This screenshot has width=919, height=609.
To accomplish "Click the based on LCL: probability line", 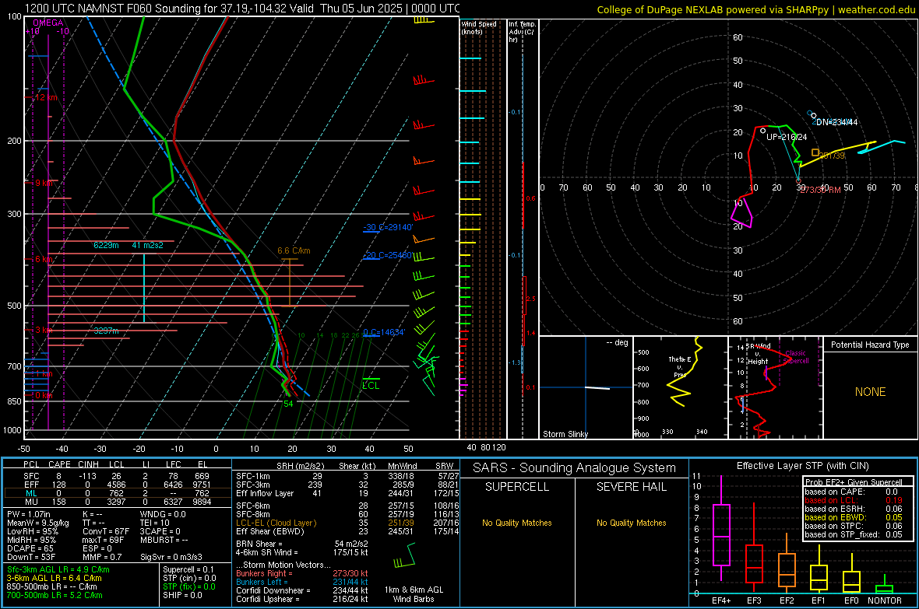I will pyautogui.click(x=854, y=500).
